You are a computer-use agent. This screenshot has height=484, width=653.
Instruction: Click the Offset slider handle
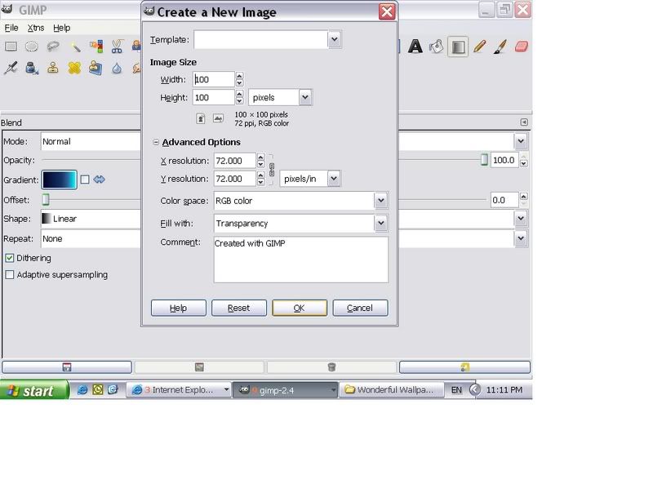[x=46, y=200]
